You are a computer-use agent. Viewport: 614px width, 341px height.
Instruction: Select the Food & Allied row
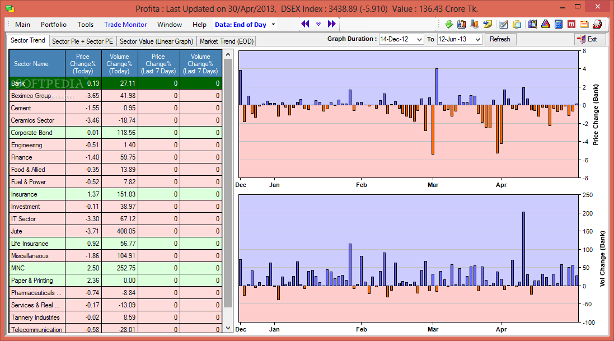pos(115,169)
